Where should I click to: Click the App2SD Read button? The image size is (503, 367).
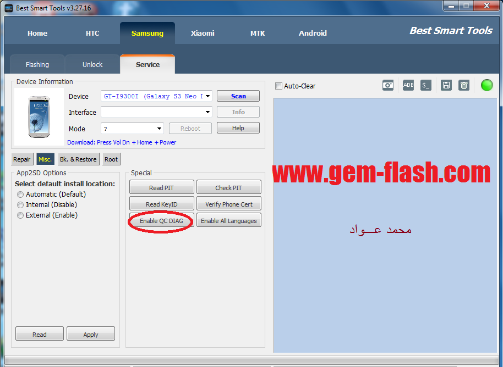(40, 334)
